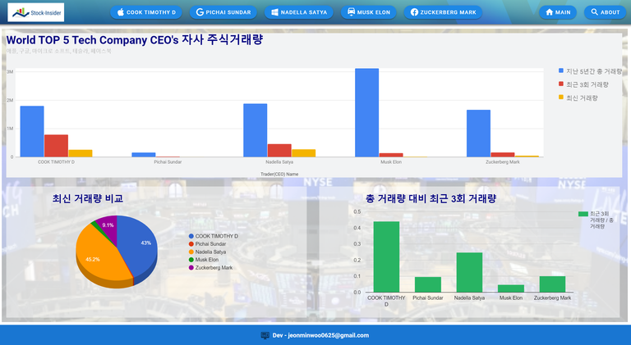Click green Musk Elon ratio bar
631x345 pixels.
[511, 288]
